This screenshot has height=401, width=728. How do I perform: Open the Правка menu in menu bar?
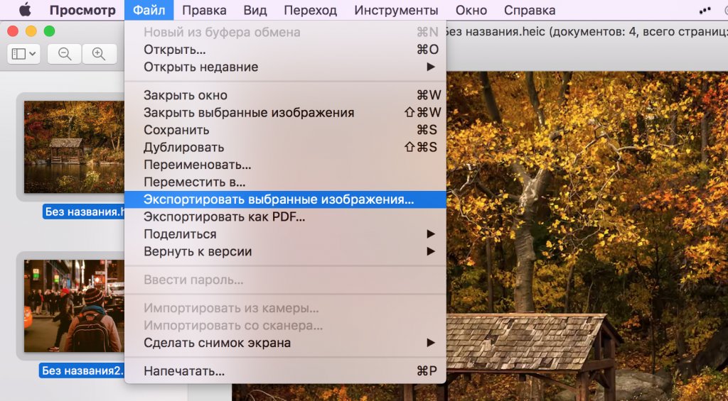[x=204, y=10]
